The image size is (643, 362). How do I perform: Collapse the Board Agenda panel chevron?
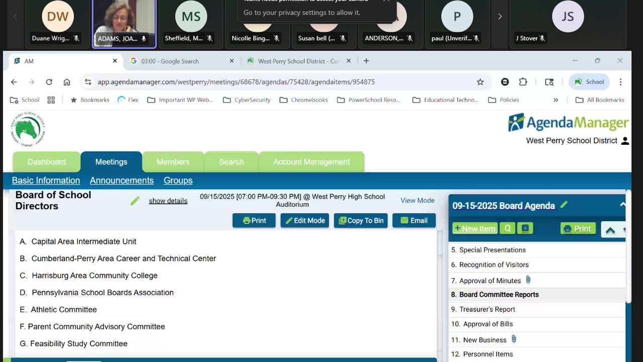(622, 205)
